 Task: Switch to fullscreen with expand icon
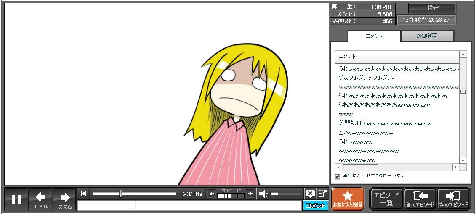322,193
